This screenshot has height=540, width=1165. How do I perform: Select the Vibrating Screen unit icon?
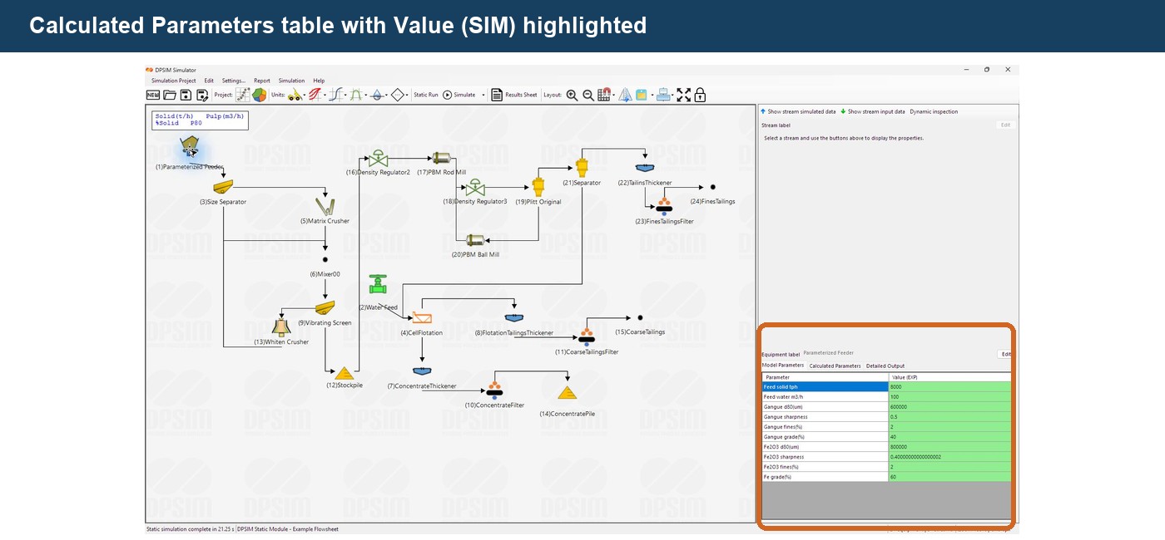tap(325, 308)
